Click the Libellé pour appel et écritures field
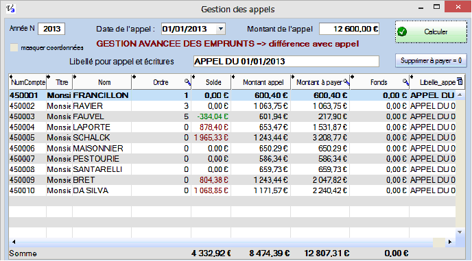The image size is (472, 261). click(286, 62)
